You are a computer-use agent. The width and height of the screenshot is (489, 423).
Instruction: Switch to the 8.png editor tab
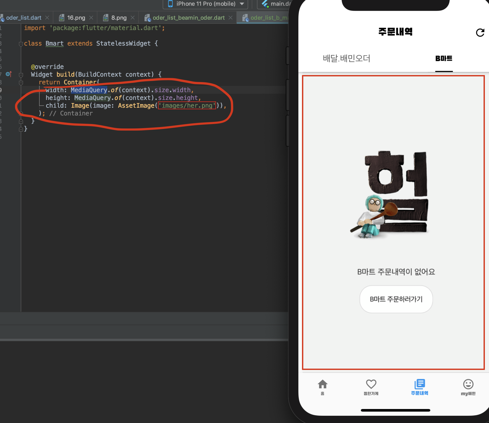pos(119,18)
